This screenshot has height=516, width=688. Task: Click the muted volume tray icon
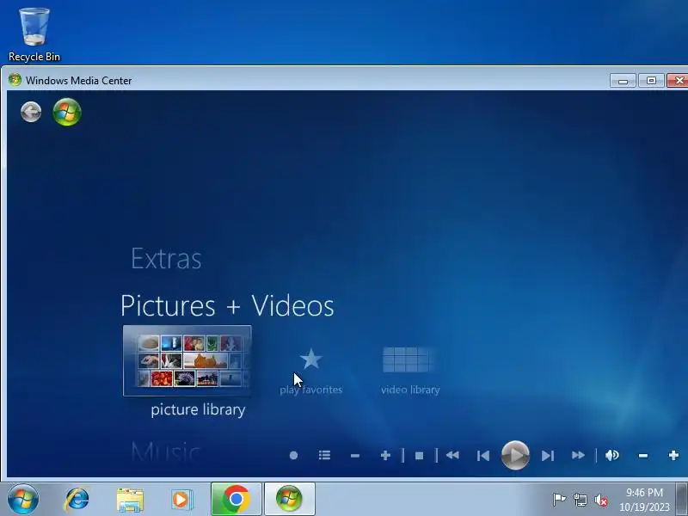(601, 500)
